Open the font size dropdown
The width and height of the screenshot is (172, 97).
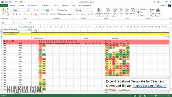[32, 10]
